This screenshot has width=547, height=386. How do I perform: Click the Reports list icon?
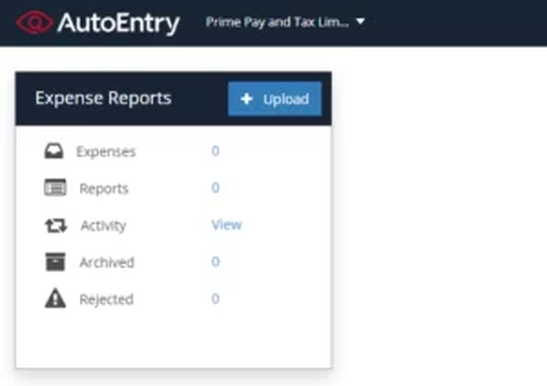55,188
